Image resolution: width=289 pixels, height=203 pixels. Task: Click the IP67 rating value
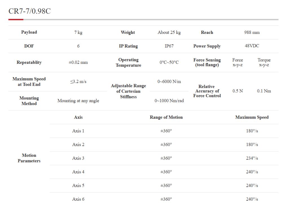pyautogui.click(x=169, y=46)
